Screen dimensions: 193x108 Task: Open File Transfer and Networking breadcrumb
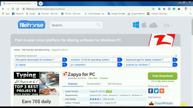pyautogui.click(x=36, y=50)
